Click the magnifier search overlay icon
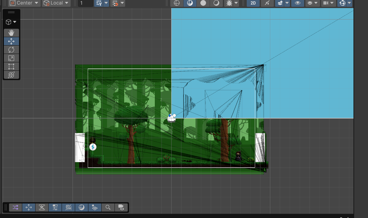This screenshot has width=368, height=218. tap(108, 207)
